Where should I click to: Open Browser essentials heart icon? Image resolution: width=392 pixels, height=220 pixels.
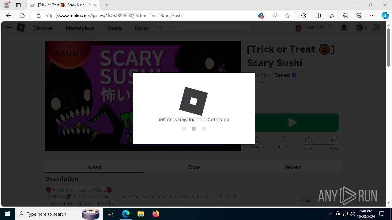(359, 16)
